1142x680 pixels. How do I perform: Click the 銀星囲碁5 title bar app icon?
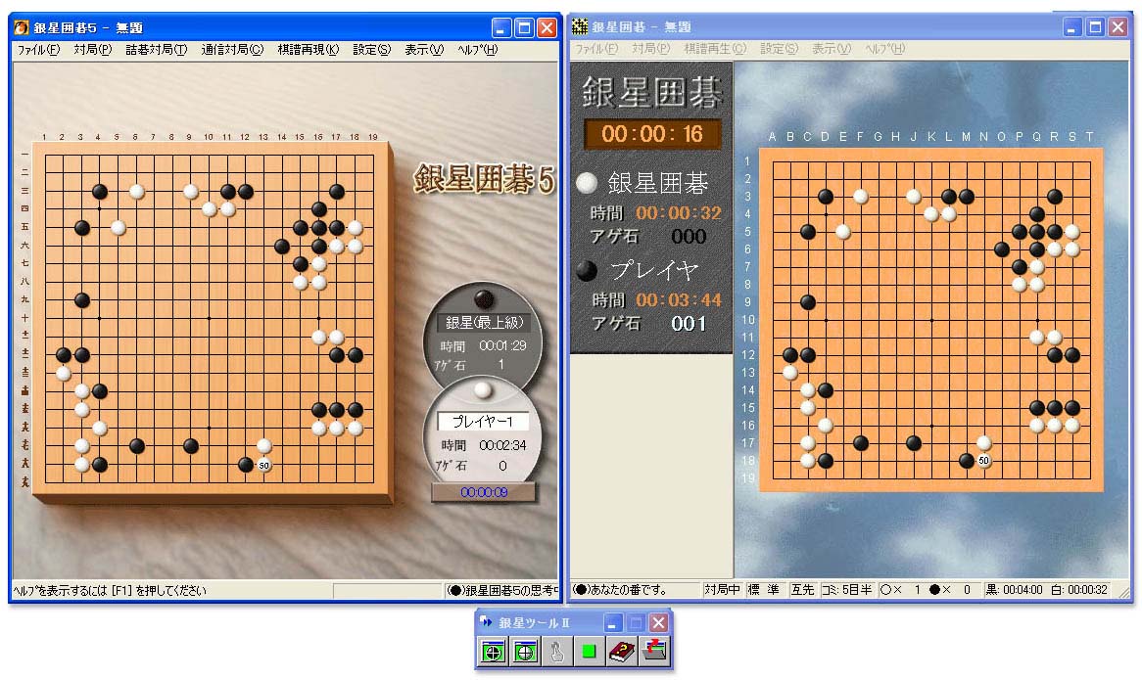[22, 27]
